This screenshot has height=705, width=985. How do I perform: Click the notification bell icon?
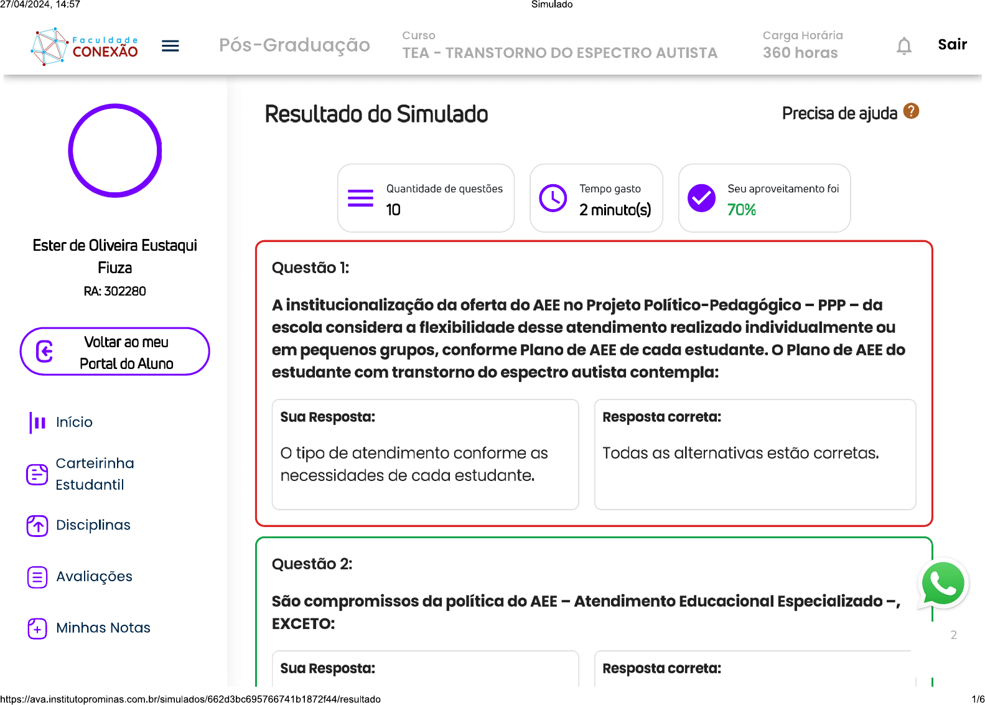[x=903, y=46]
